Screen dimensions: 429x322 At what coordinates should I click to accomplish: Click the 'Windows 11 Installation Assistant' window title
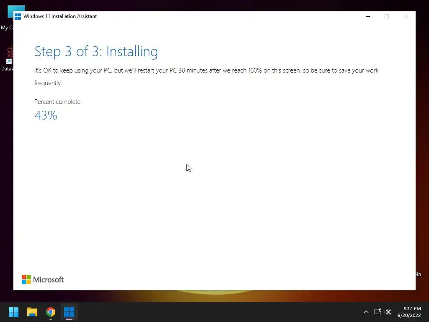click(60, 16)
